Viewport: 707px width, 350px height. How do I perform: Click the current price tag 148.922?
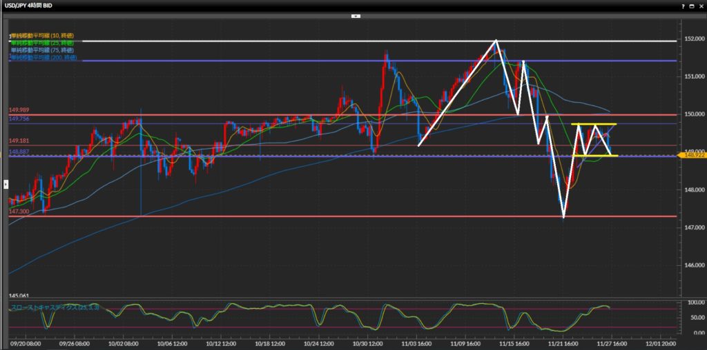(x=690, y=156)
